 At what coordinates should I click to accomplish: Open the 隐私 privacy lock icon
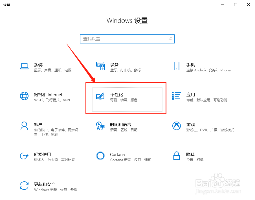[176, 156]
